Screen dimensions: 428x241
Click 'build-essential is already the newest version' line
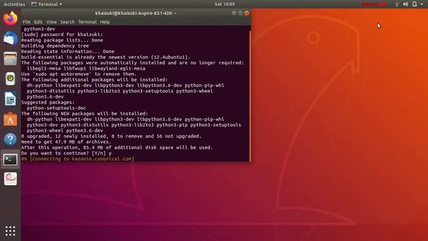click(x=106, y=57)
